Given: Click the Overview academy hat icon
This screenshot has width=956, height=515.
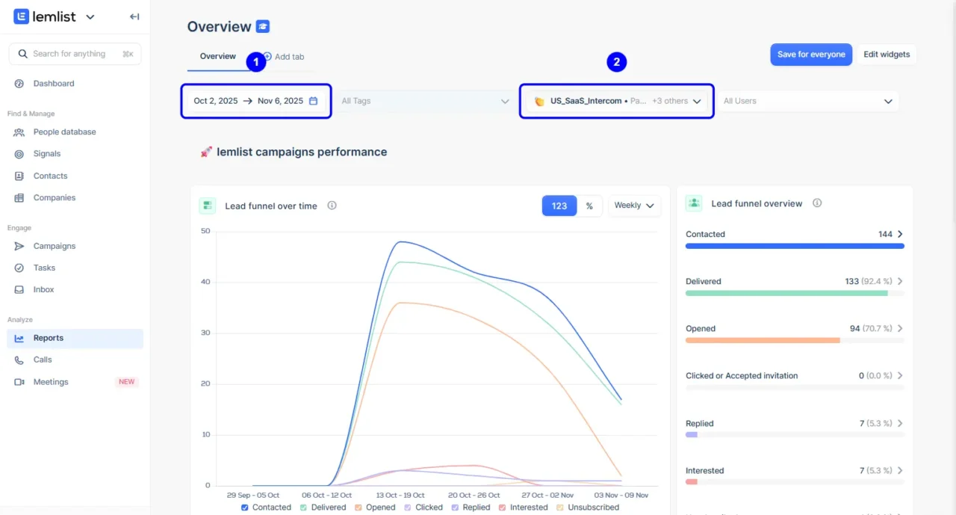Looking at the screenshot, I should click(262, 27).
